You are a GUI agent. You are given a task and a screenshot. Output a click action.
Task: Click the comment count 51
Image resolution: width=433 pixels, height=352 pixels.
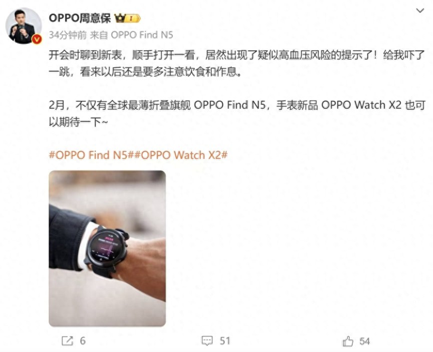(x=225, y=341)
